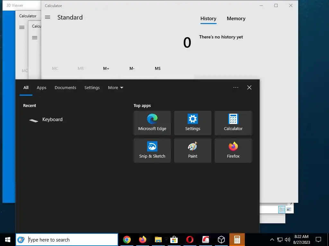Image resolution: width=329 pixels, height=246 pixels.
Task: Close the front Calculator window
Action: click(x=290, y=6)
